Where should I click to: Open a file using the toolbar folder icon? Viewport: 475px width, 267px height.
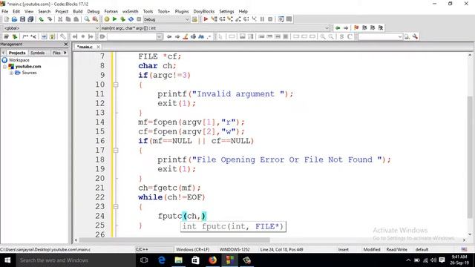[x=14, y=19]
